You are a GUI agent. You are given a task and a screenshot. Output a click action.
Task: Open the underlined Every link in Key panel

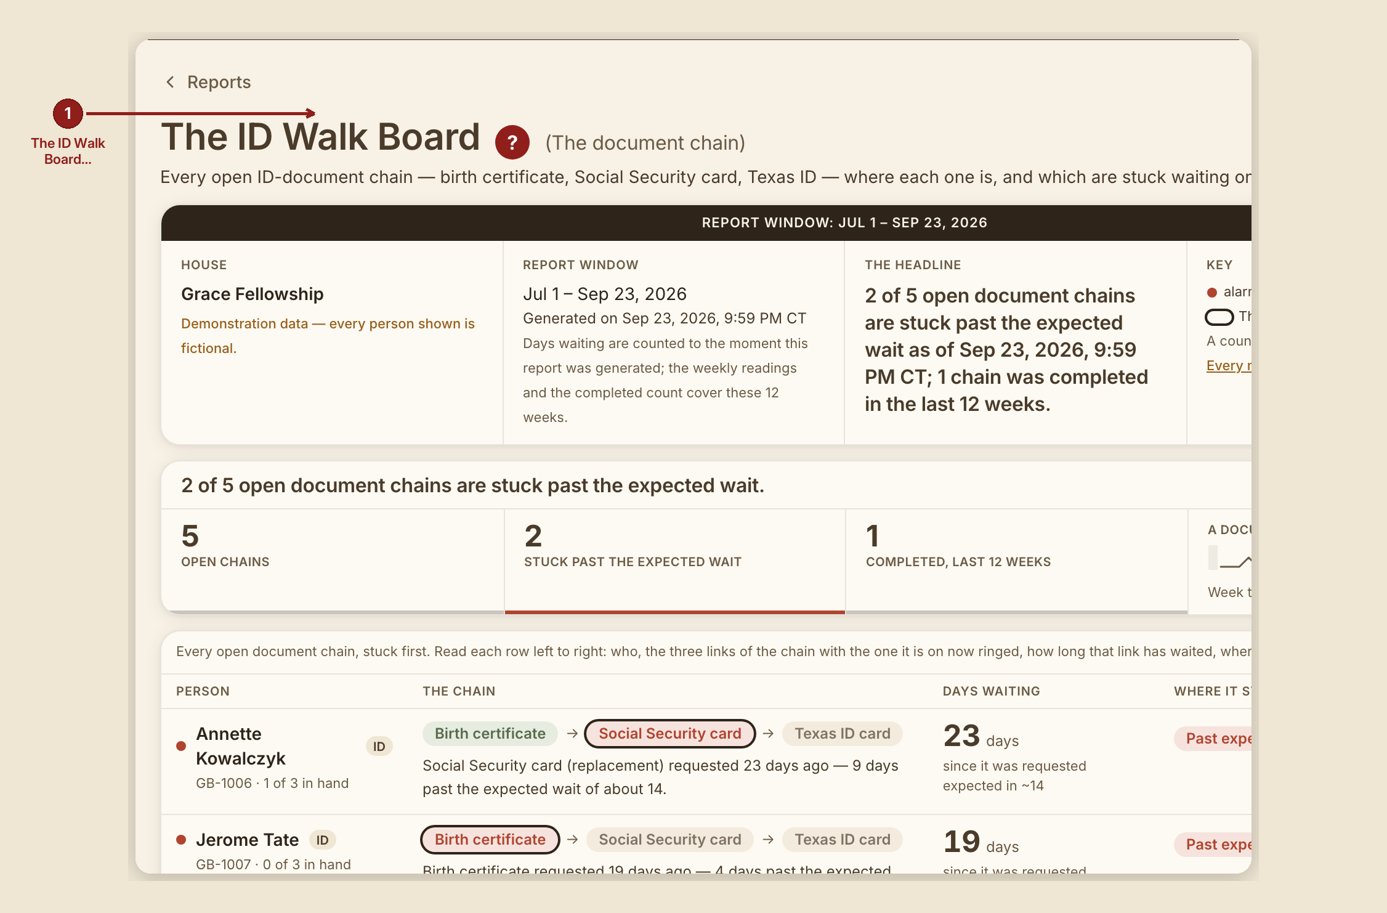pos(1229,365)
